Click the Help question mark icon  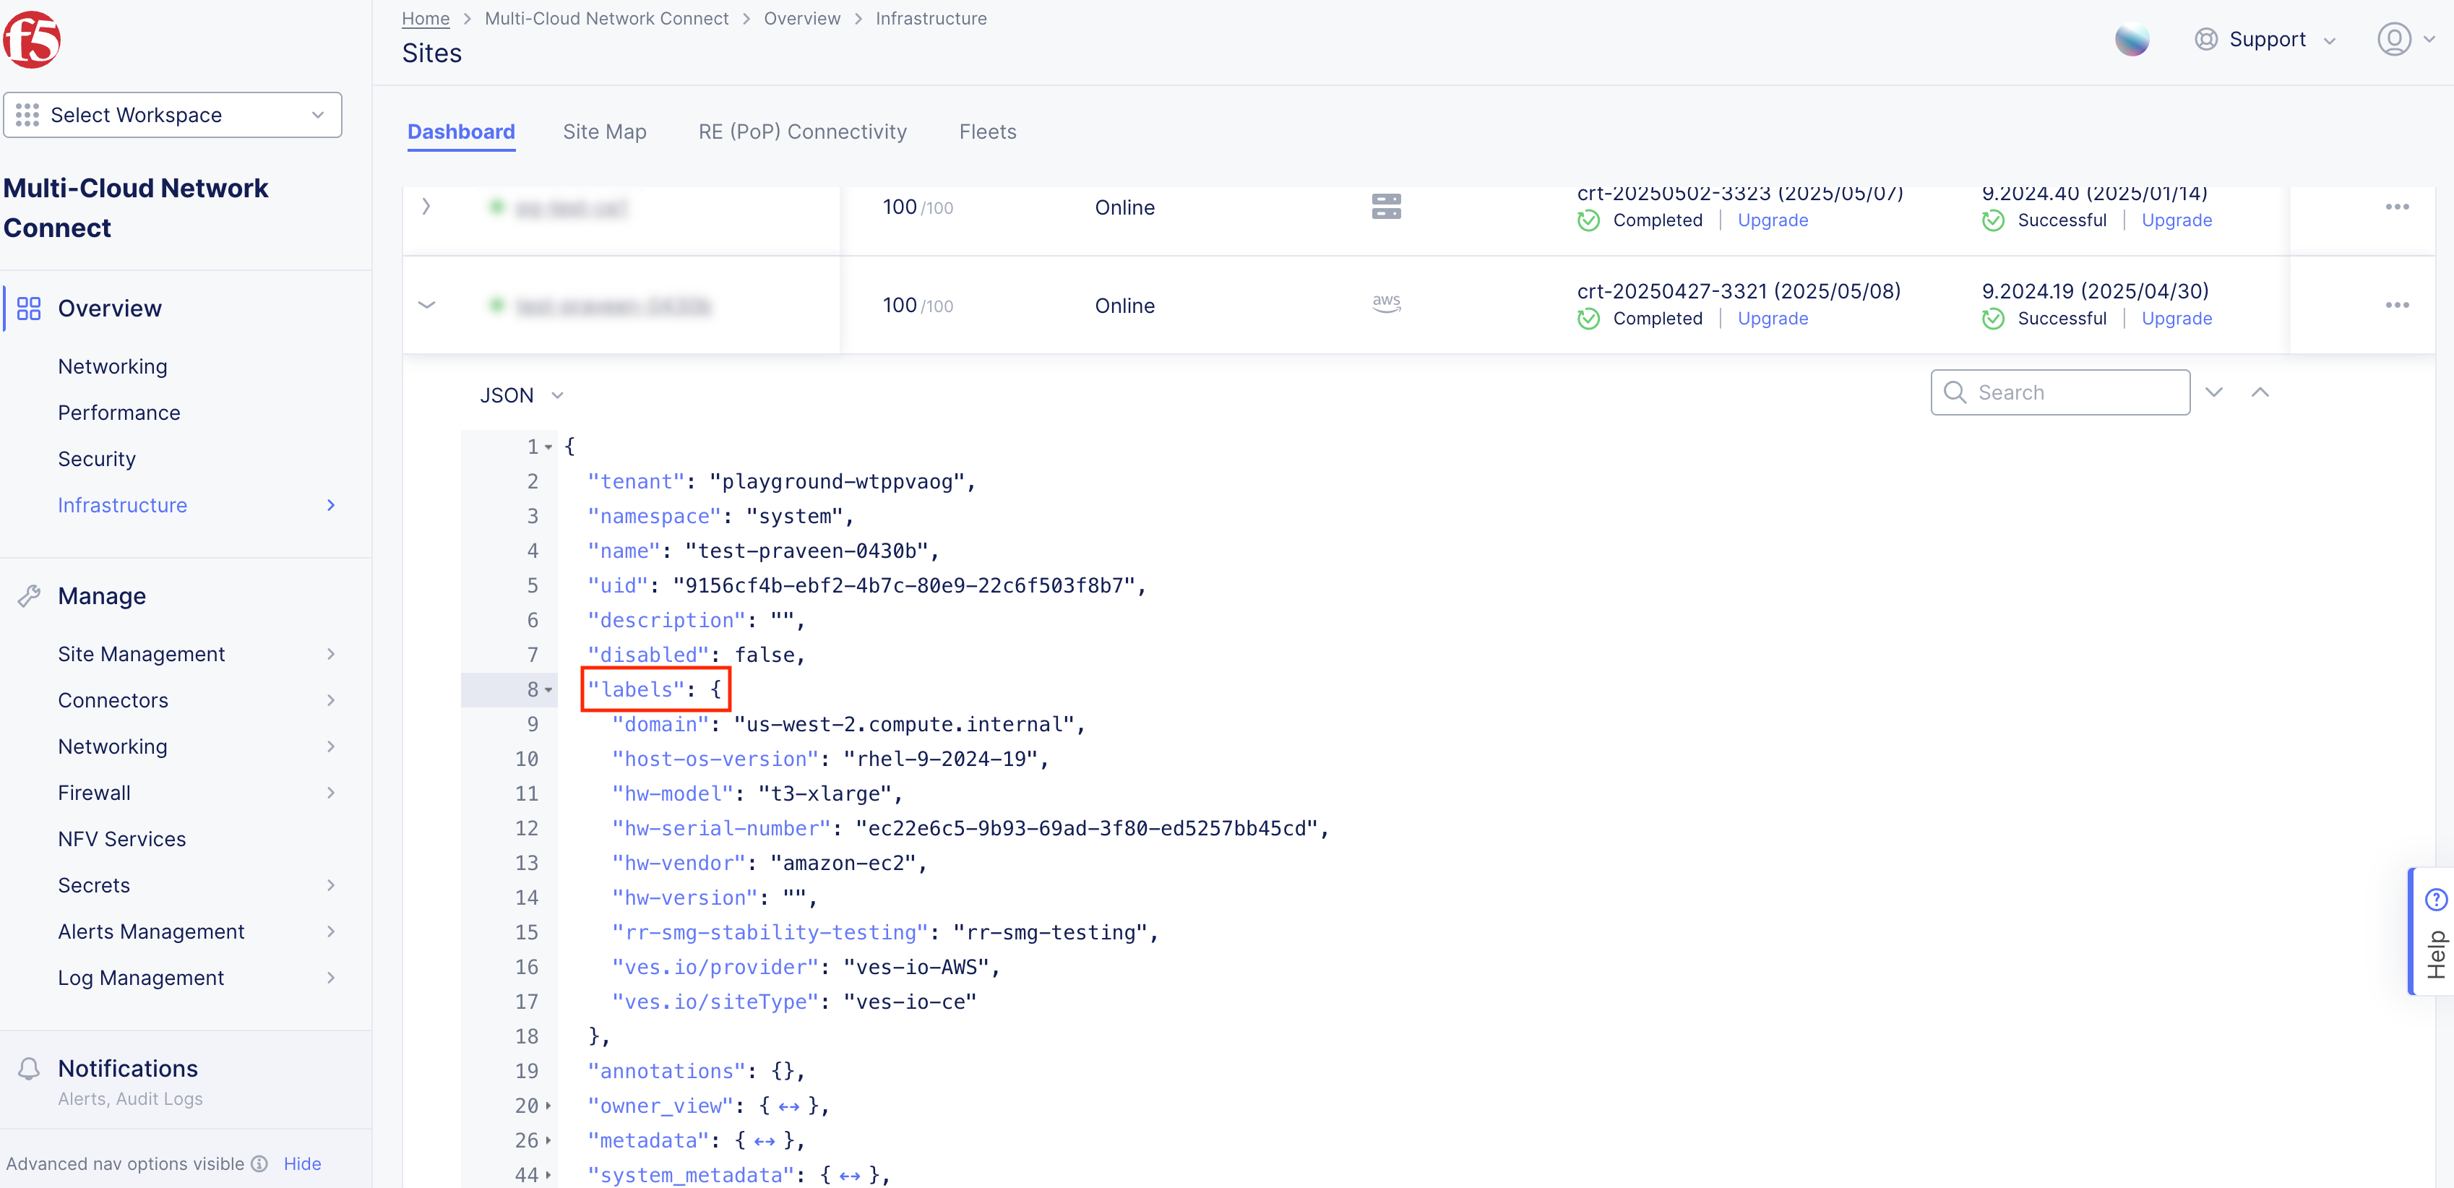click(2435, 898)
